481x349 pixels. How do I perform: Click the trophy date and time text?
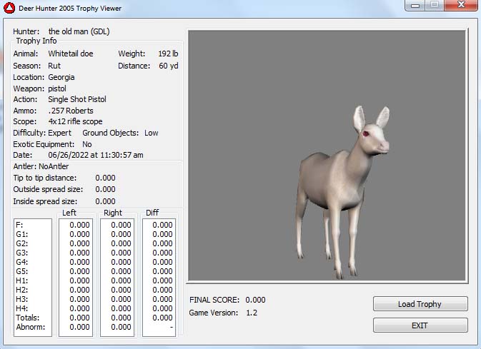tap(96, 155)
